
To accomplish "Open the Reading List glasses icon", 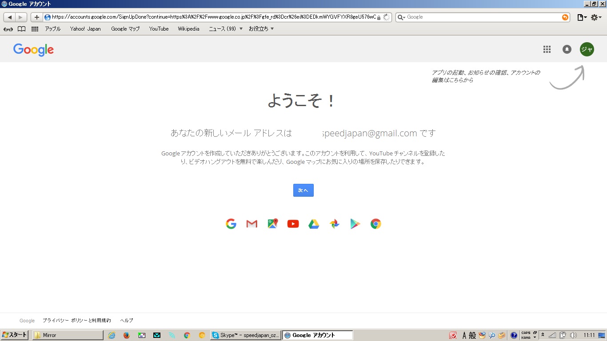I will point(8,29).
